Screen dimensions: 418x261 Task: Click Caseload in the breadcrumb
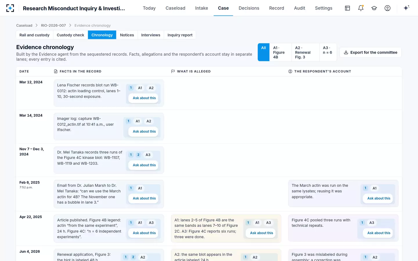[x=24, y=26]
